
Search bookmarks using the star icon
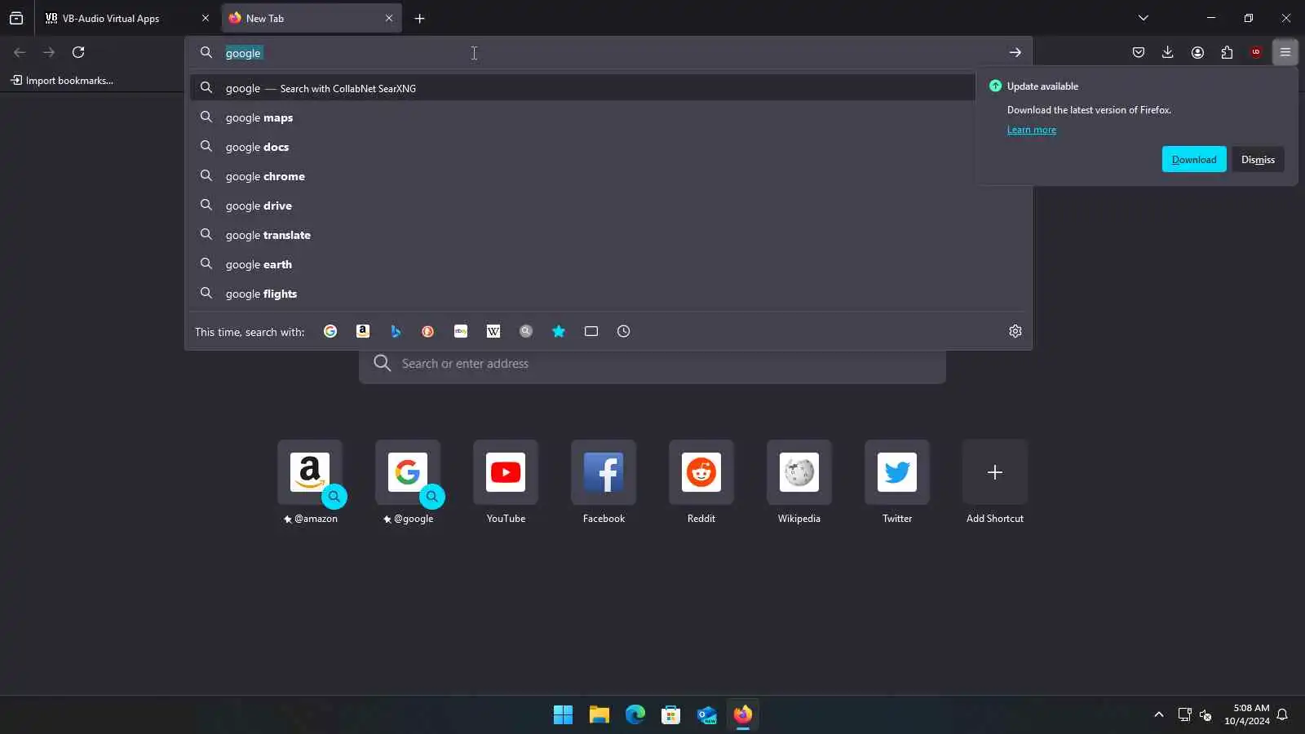click(x=559, y=331)
